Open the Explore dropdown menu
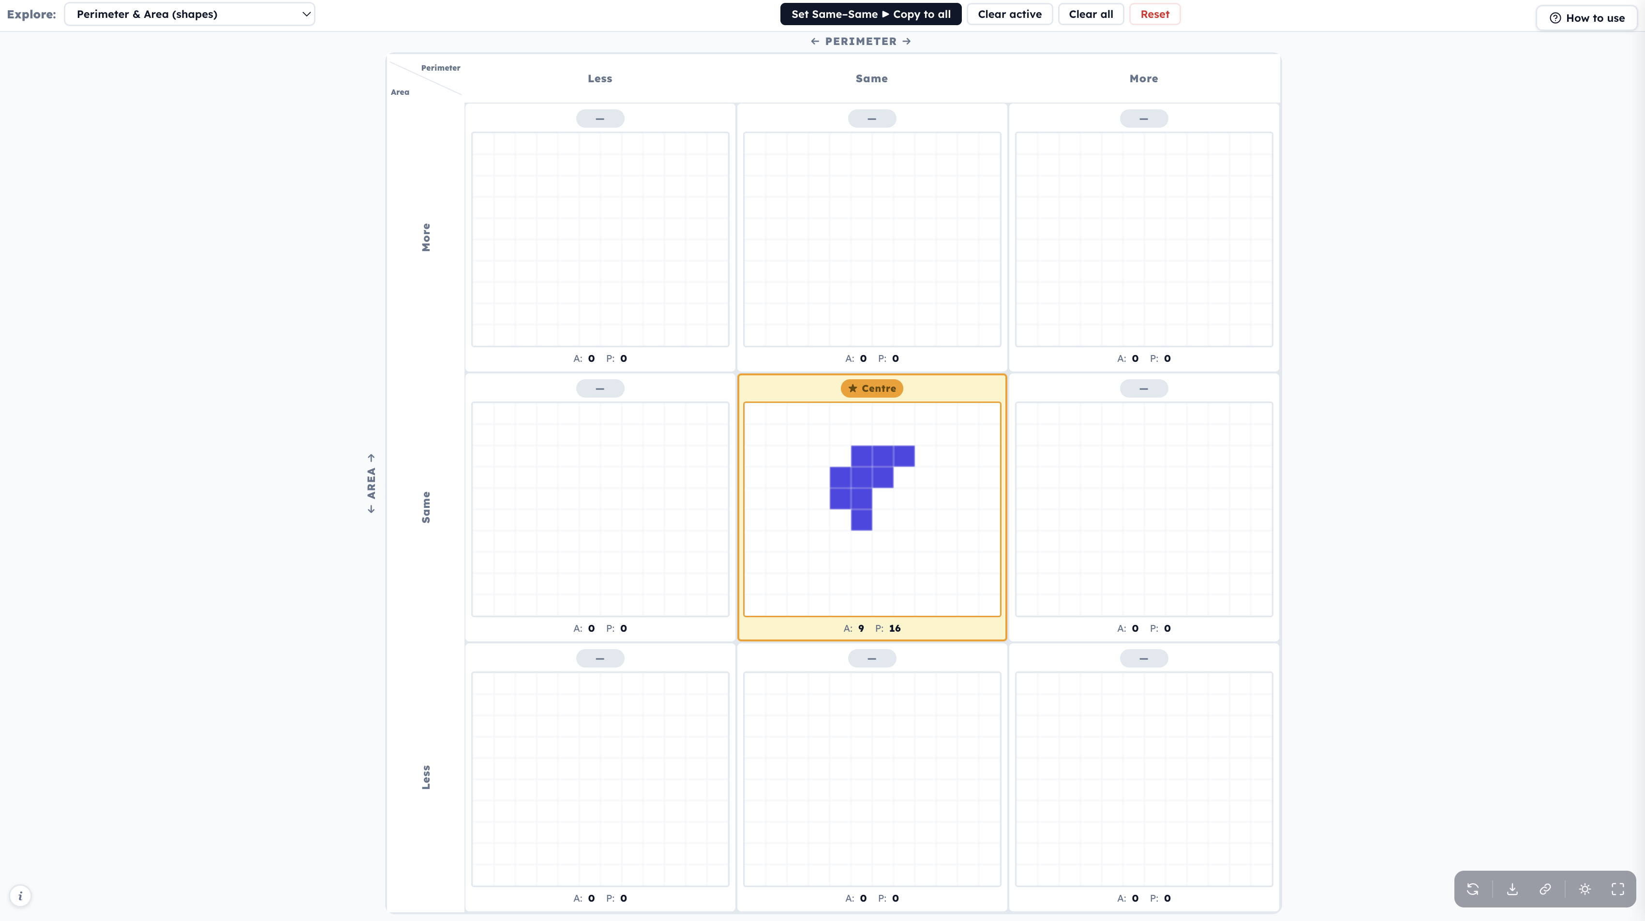The width and height of the screenshot is (1645, 921). pyautogui.click(x=190, y=14)
